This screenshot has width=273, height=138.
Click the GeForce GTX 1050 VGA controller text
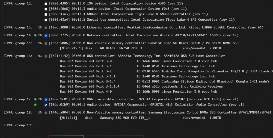coord(144,99)
